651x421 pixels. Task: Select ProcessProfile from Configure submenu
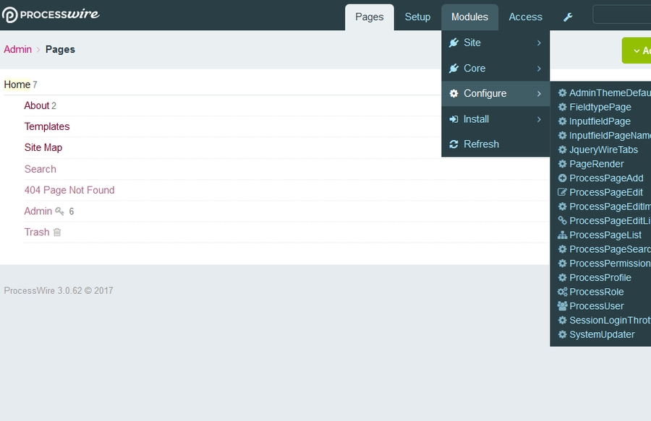point(600,278)
